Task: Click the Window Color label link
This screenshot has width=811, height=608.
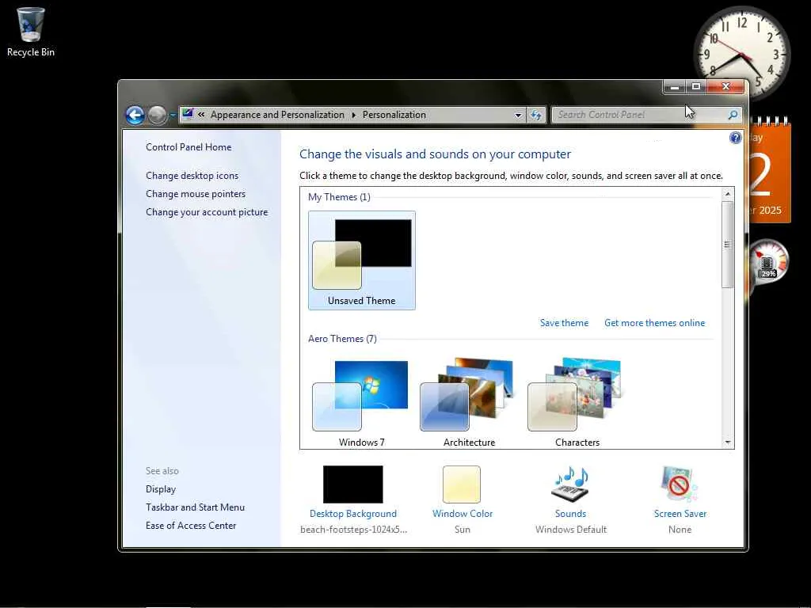Action: coord(463,513)
